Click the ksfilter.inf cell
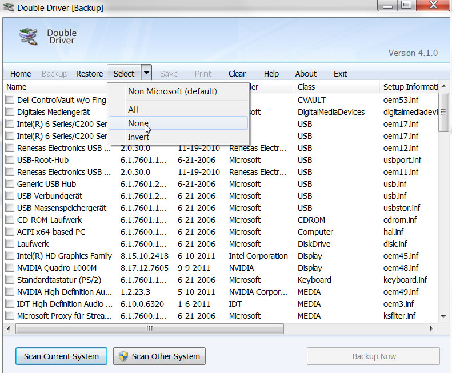Viewport: 452px width, 373px height. [x=399, y=316]
